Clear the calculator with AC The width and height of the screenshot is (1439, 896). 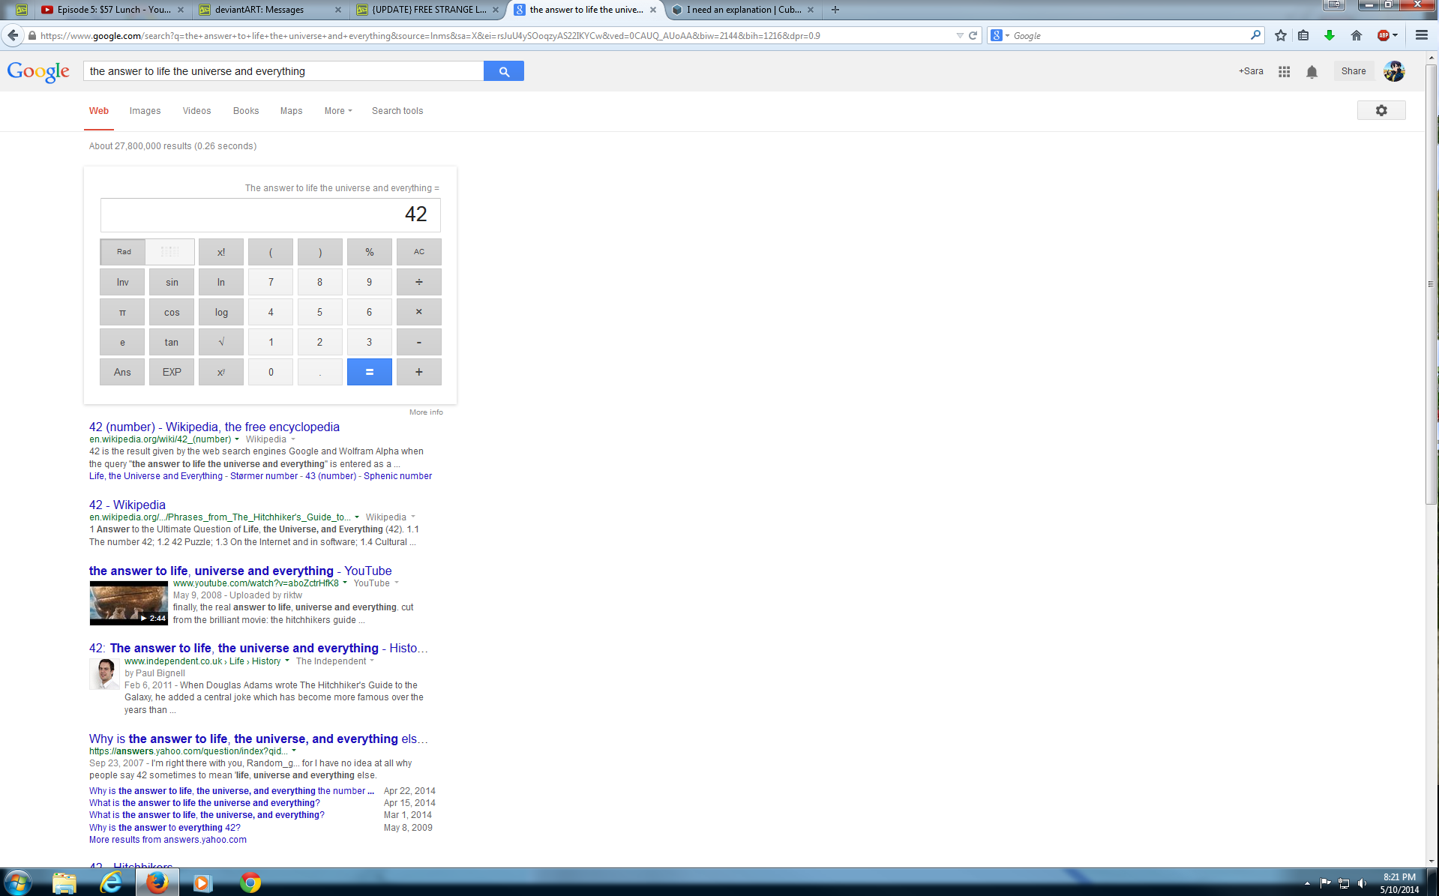(419, 252)
